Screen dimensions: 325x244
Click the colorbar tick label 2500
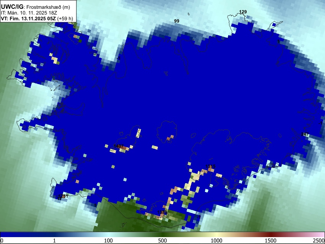(x=319, y=241)
